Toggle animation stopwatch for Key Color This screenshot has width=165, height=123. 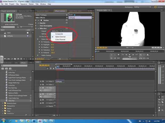[40, 37]
